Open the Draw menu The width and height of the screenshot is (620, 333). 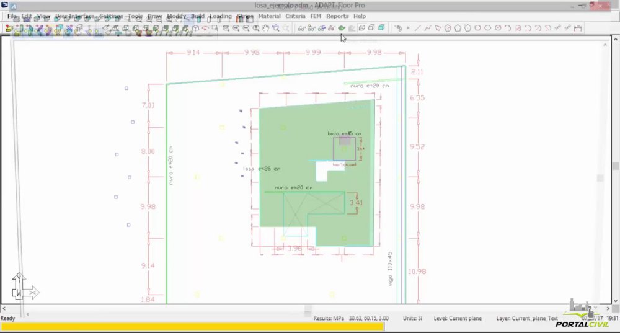pos(154,16)
